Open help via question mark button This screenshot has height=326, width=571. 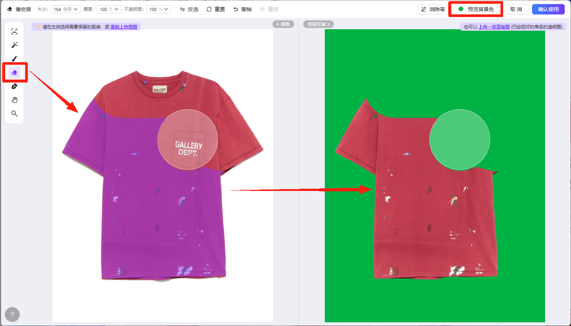tap(12, 315)
